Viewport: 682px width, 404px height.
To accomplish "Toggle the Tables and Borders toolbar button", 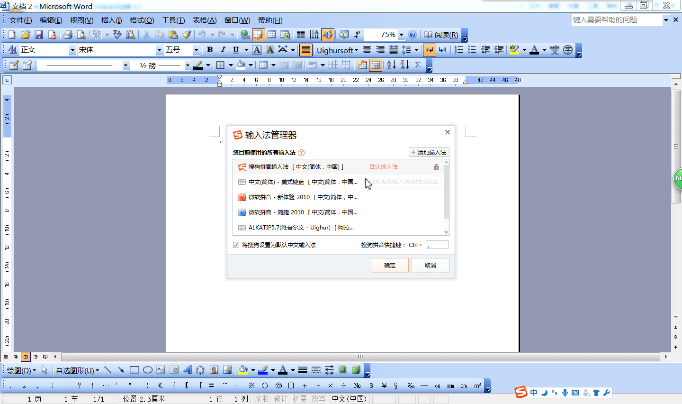I will point(258,35).
